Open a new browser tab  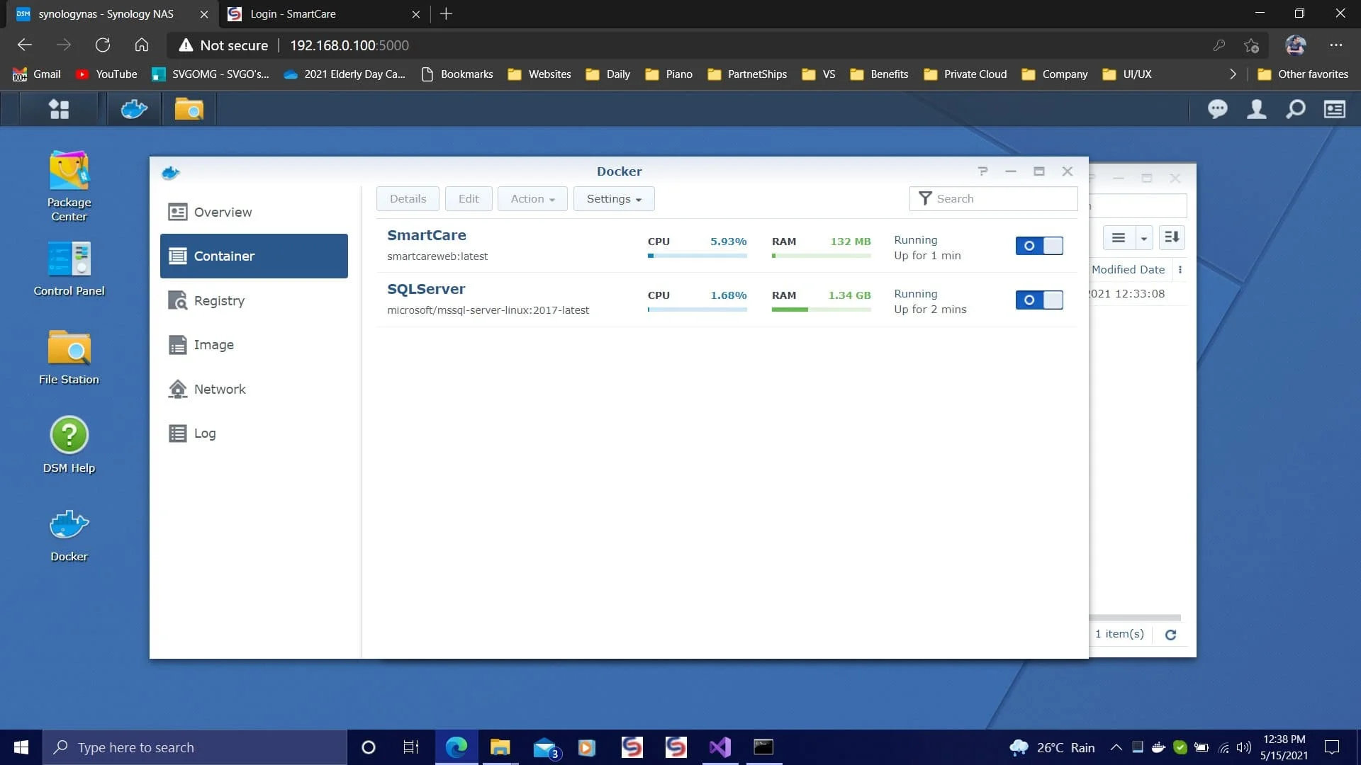446,14
